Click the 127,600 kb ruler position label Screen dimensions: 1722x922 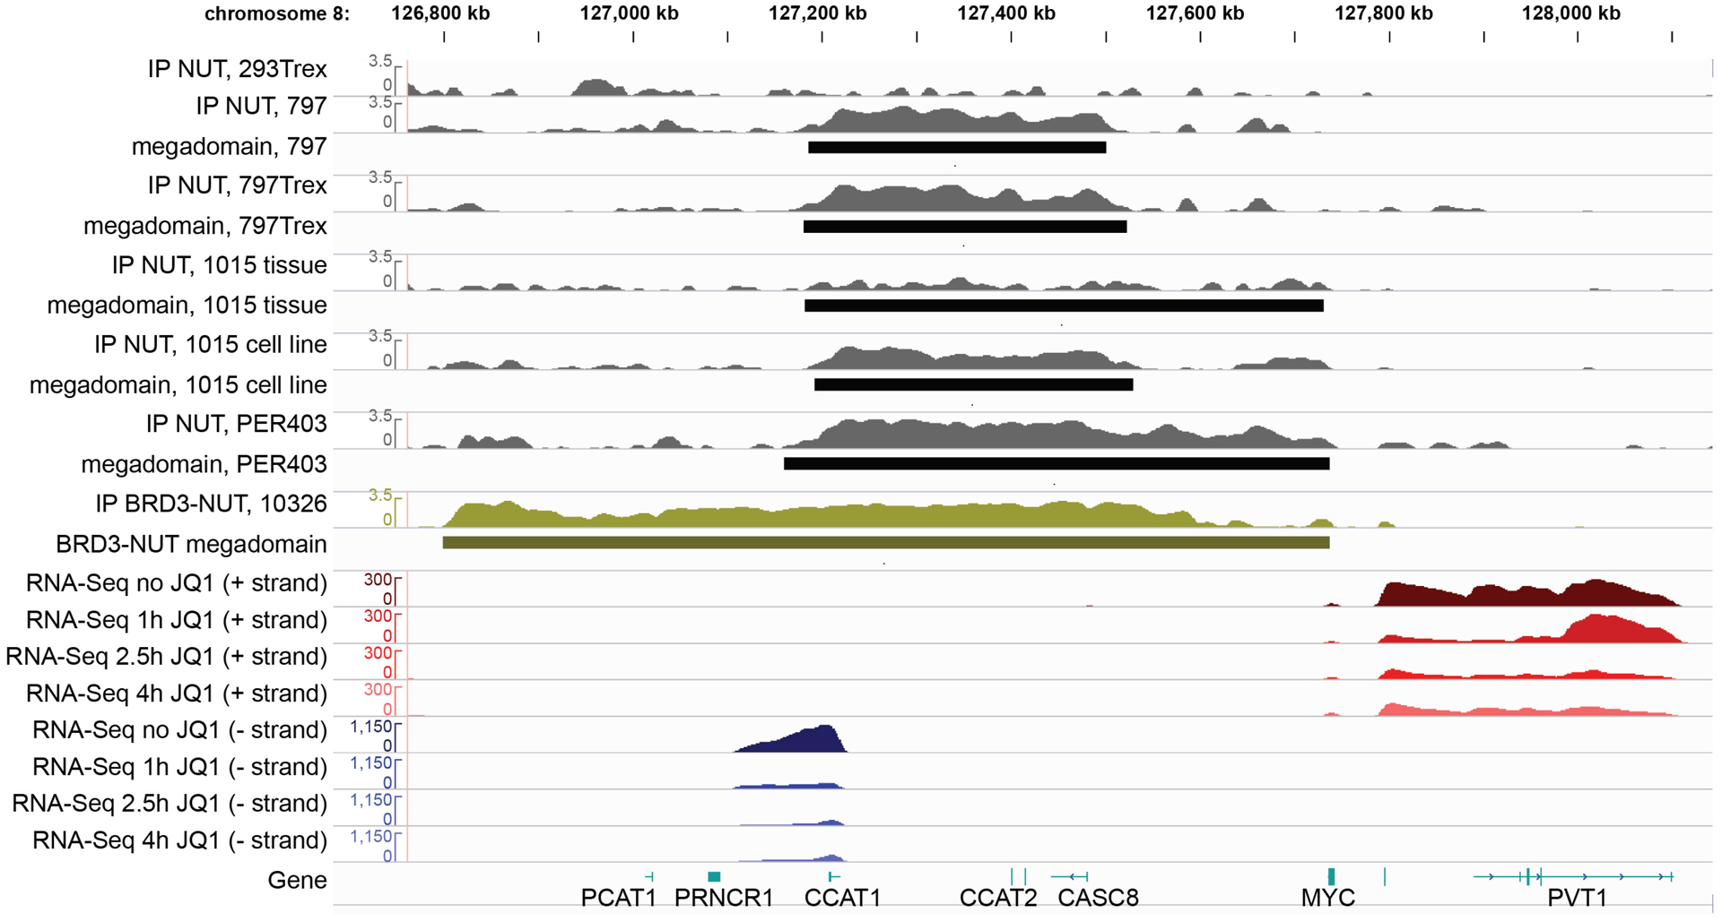click(1196, 13)
